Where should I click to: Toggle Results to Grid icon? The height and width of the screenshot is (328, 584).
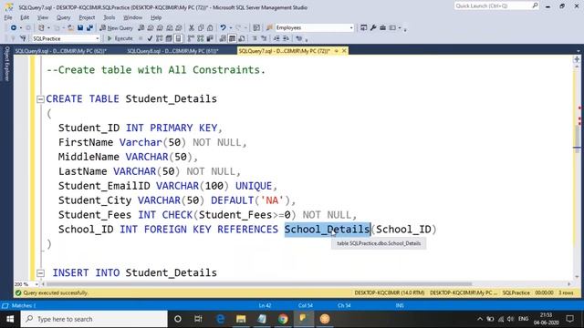(x=233, y=38)
